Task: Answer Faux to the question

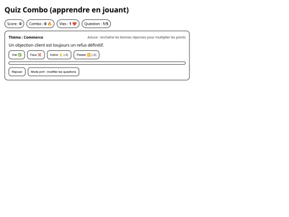Action: click(36, 55)
